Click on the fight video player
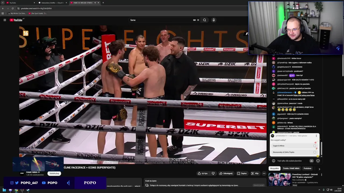 (x=143, y=95)
